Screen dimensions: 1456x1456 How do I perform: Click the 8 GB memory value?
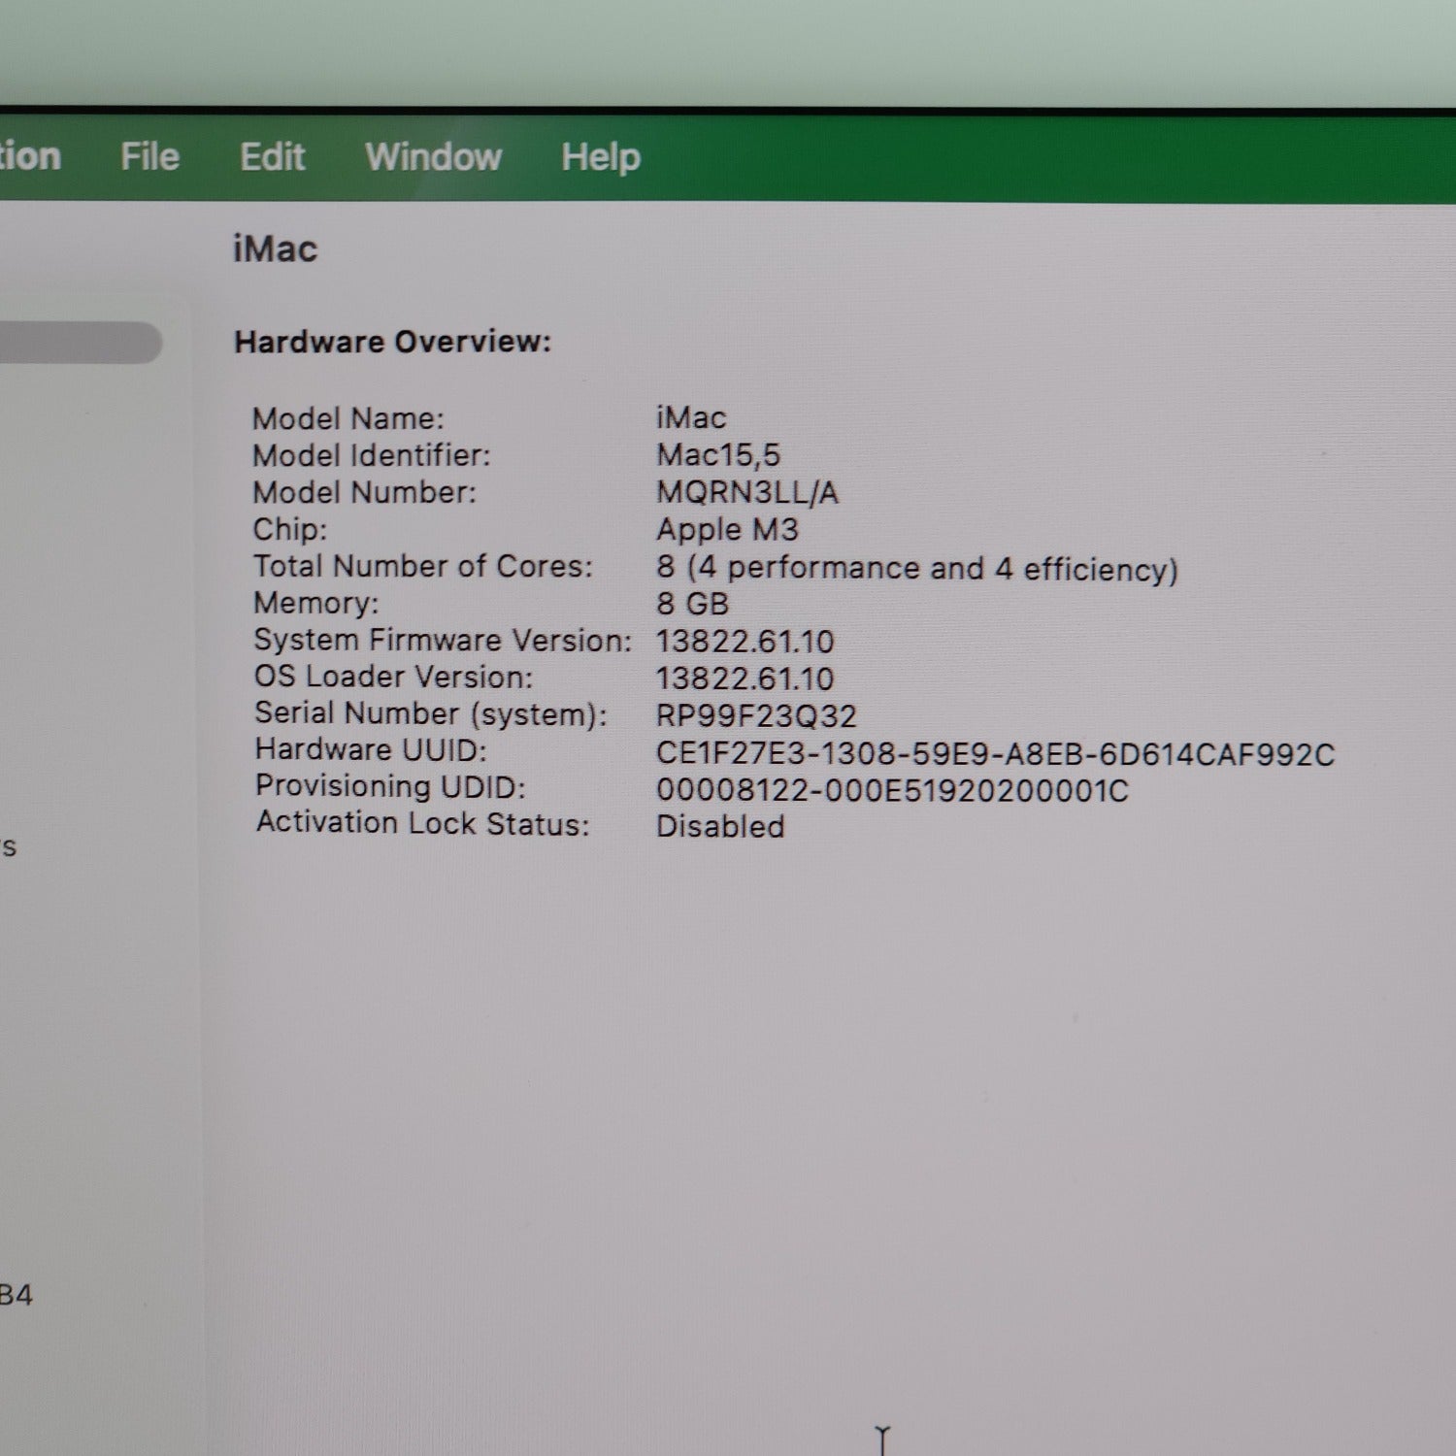691,604
